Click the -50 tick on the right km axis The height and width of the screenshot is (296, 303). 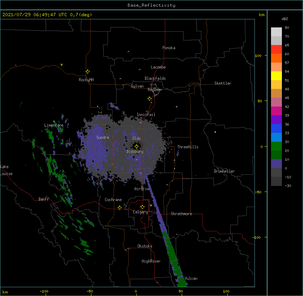click(x=258, y=192)
